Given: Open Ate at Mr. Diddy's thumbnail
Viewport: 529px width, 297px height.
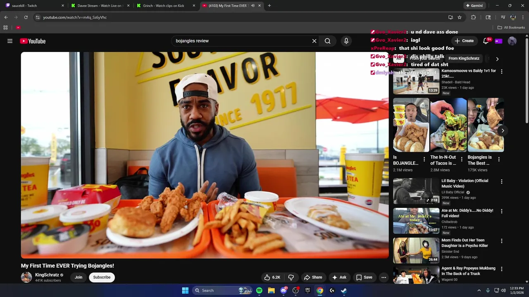Looking at the screenshot, I should coord(416,221).
